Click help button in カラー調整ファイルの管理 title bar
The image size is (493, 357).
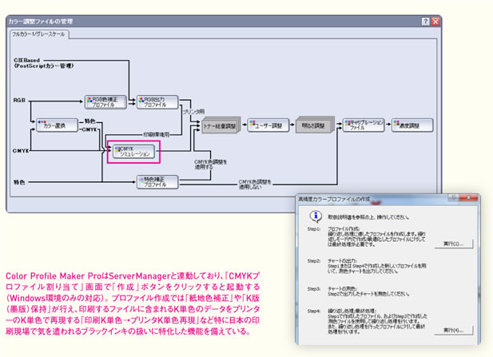tap(425, 22)
